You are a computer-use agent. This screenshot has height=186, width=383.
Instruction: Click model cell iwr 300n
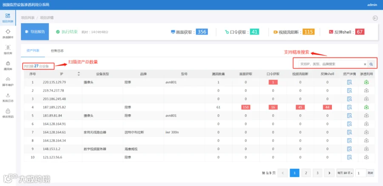pyautogui.click(x=172, y=132)
